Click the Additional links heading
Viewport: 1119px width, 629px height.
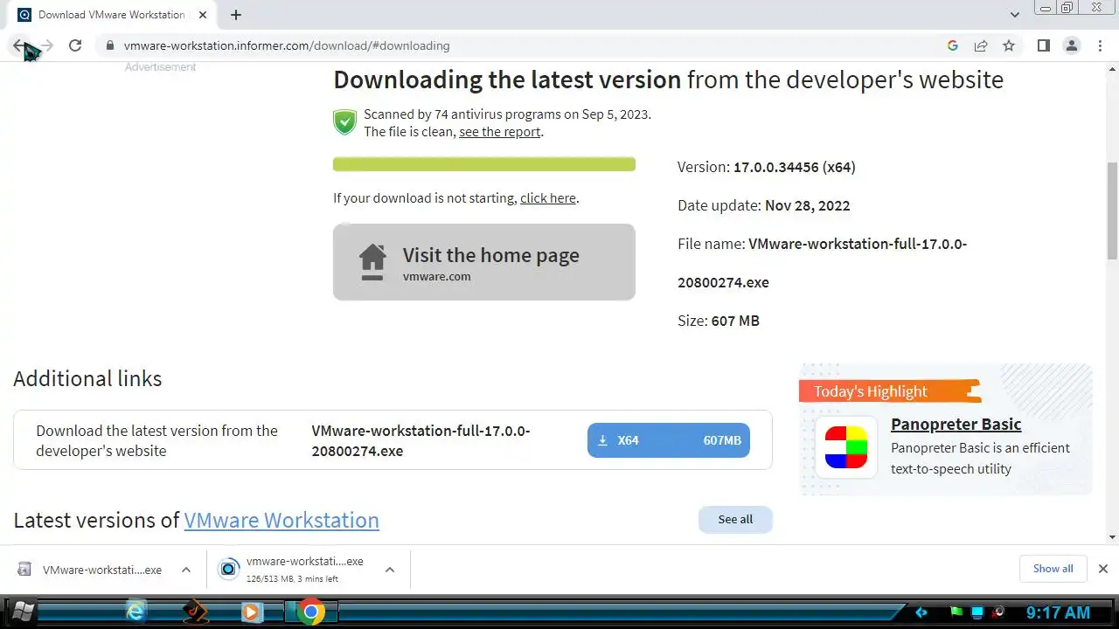pos(87,378)
